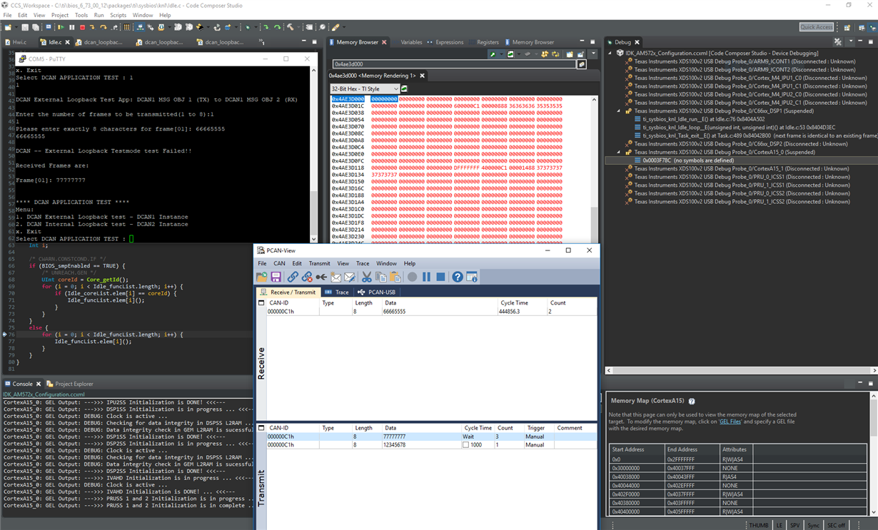Open PCAN-View Help with the question mark icon
The image size is (878, 530).
[457, 277]
